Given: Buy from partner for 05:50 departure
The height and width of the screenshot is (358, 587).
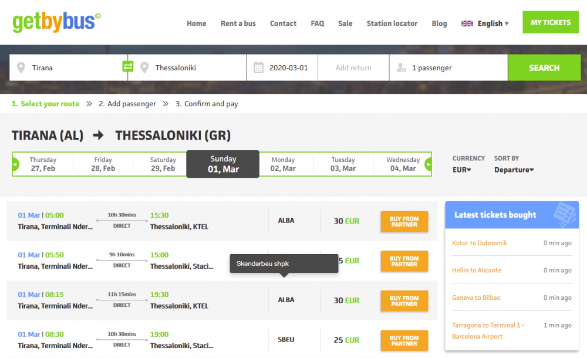Looking at the screenshot, I should [x=404, y=261].
